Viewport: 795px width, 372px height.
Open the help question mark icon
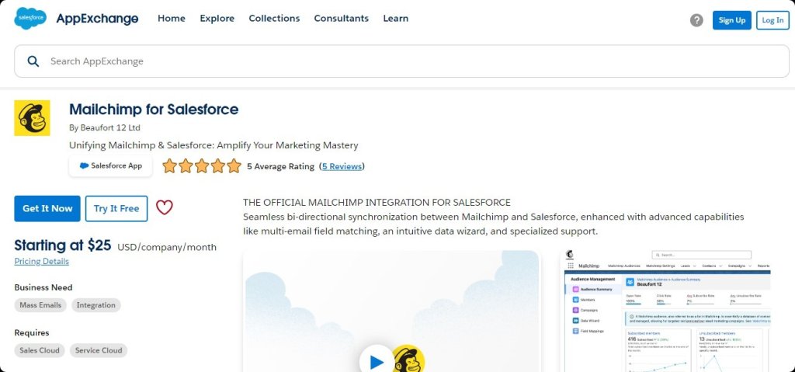click(696, 20)
